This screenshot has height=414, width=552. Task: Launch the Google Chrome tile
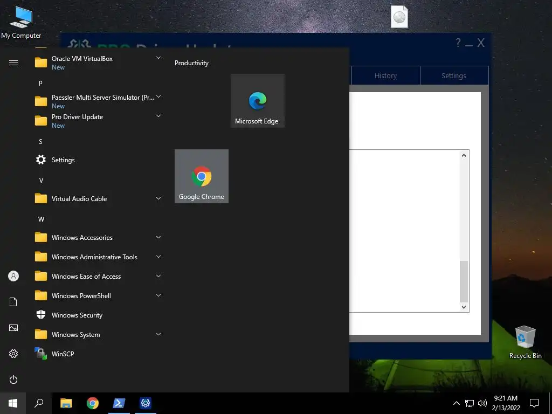pos(202,176)
